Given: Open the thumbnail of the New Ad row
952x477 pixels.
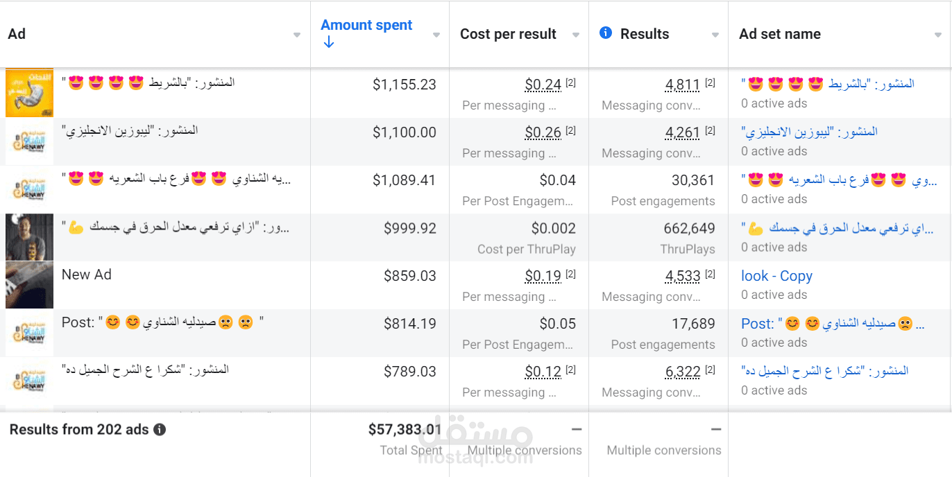Looking at the screenshot, I should click(29, 284).
